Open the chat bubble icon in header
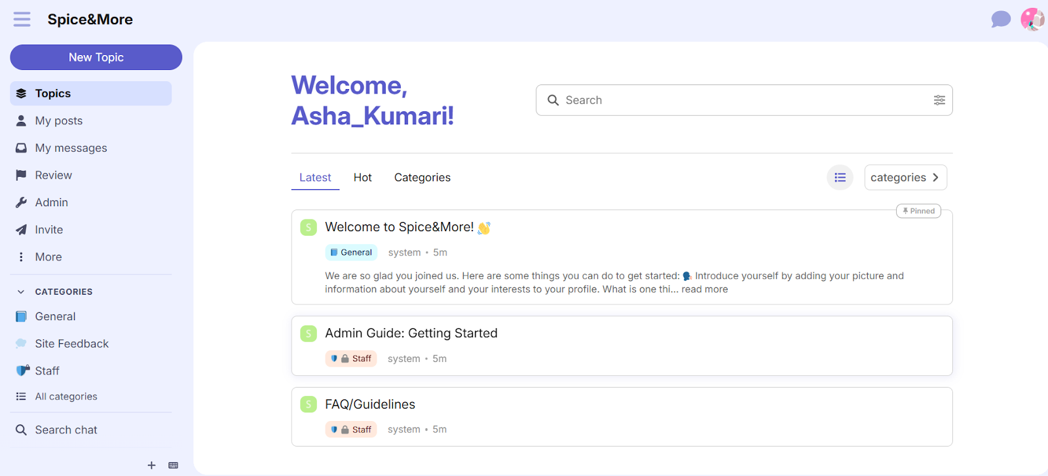Screen dimensions: 1048x476 [1001, 20]
